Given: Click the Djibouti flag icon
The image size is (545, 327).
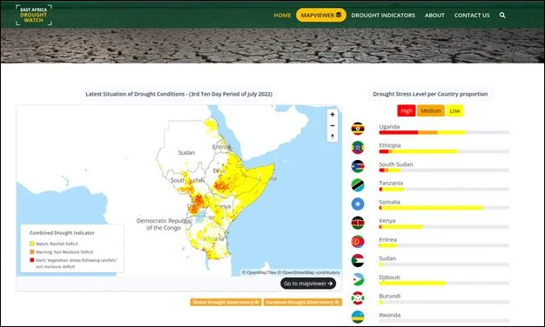Looking at the screenshot, I should coord(358,279).
